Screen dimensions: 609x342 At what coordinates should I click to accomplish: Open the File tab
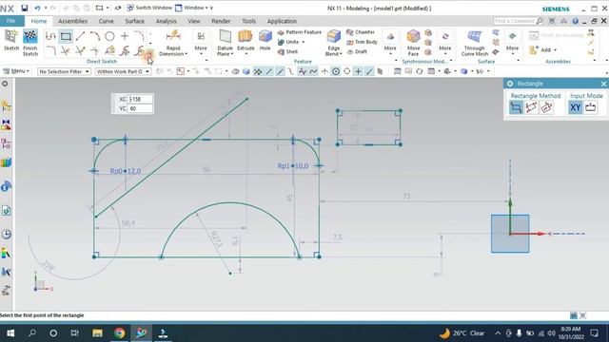point(10,21)
